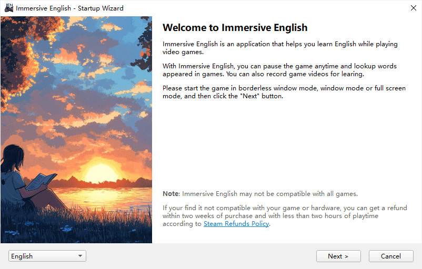Click the paragraph about borderless window mode

pos(284,92)
